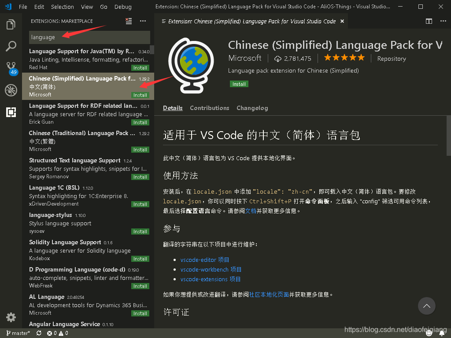
Task: Open the vscode-workbench 项目 link
Action: pyautogui.click(x=211, y=270)
